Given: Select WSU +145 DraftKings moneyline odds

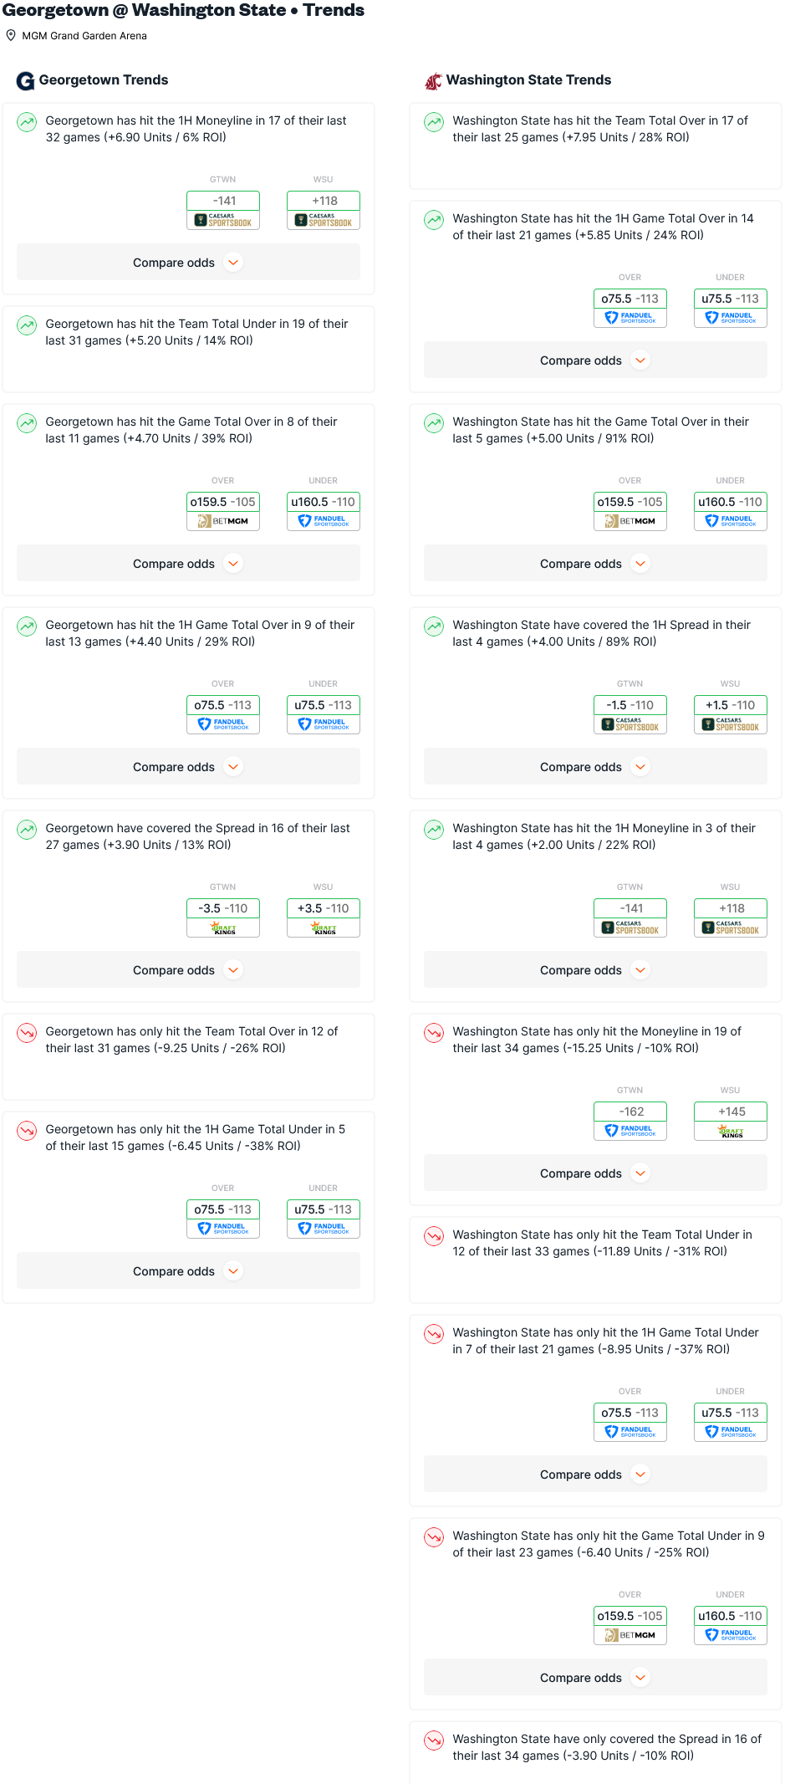Looking at the screenshot, I should coord(731,1121).
